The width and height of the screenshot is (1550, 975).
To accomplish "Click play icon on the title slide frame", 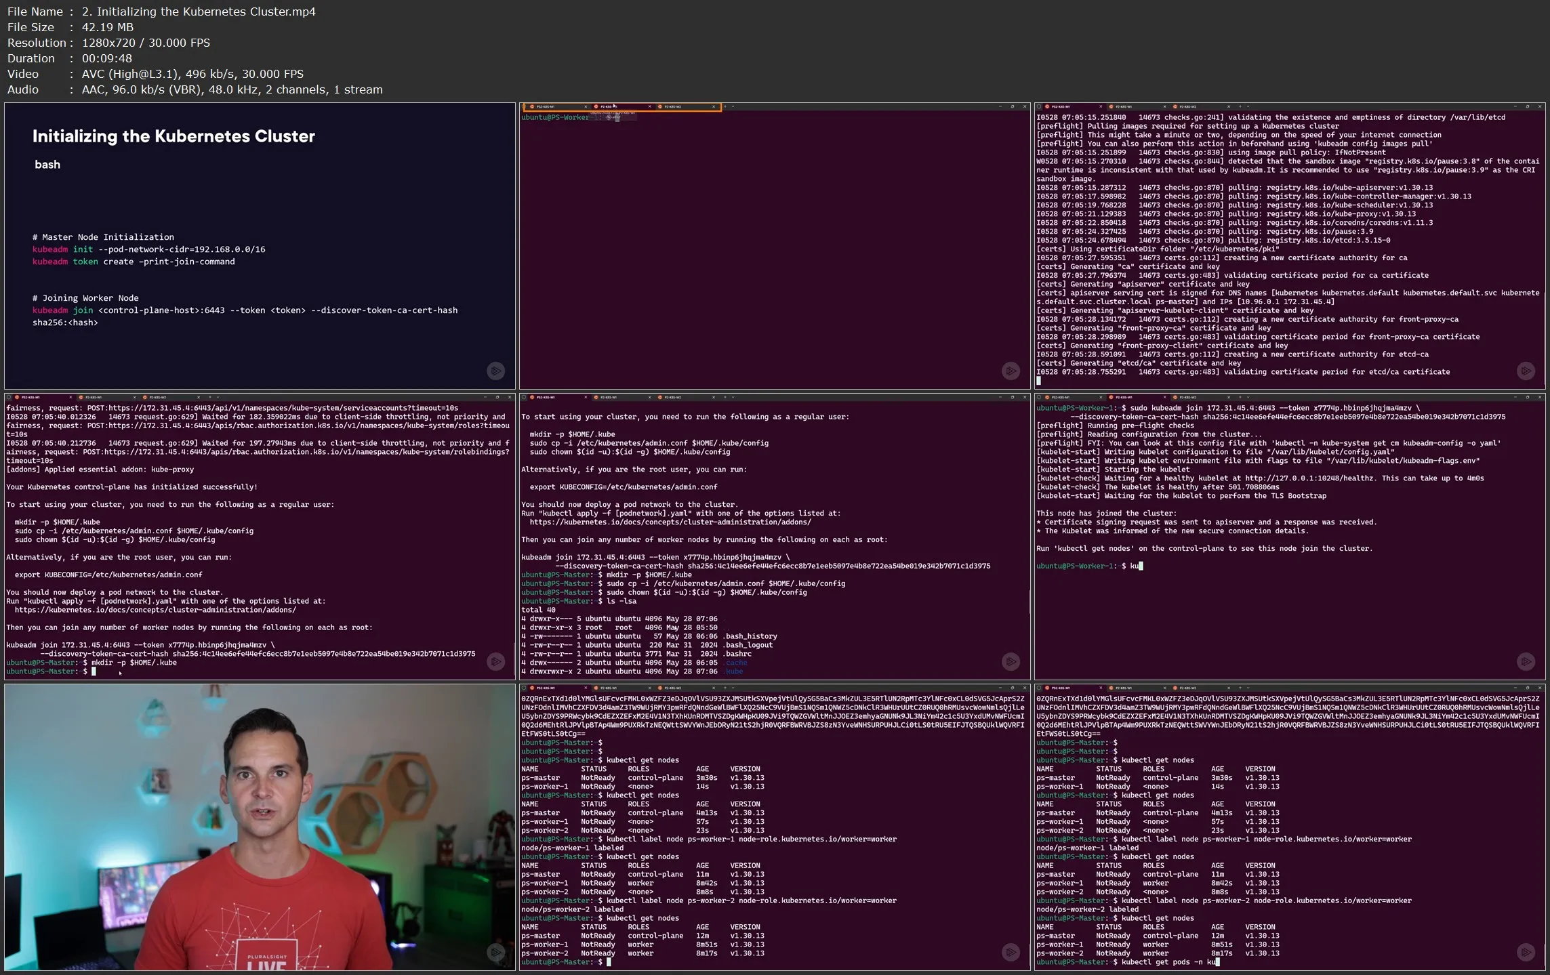I will 496,371.
